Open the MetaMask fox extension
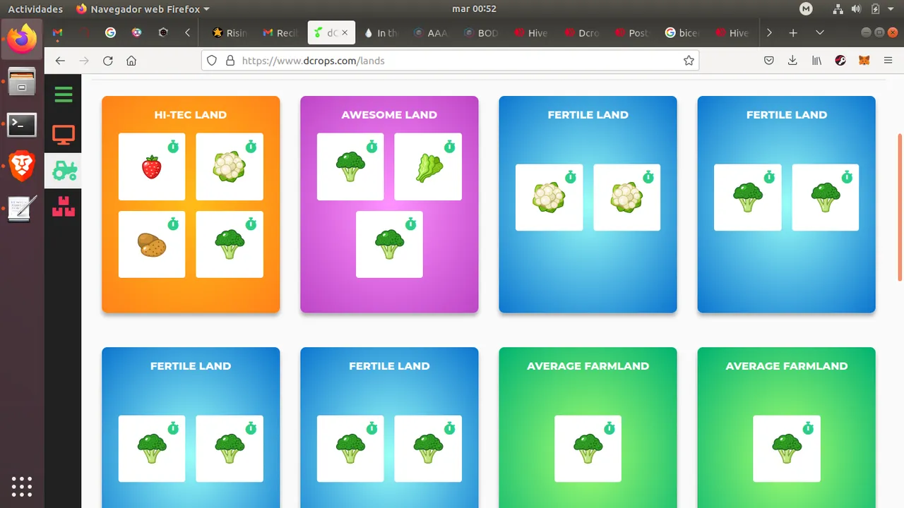 864,61
